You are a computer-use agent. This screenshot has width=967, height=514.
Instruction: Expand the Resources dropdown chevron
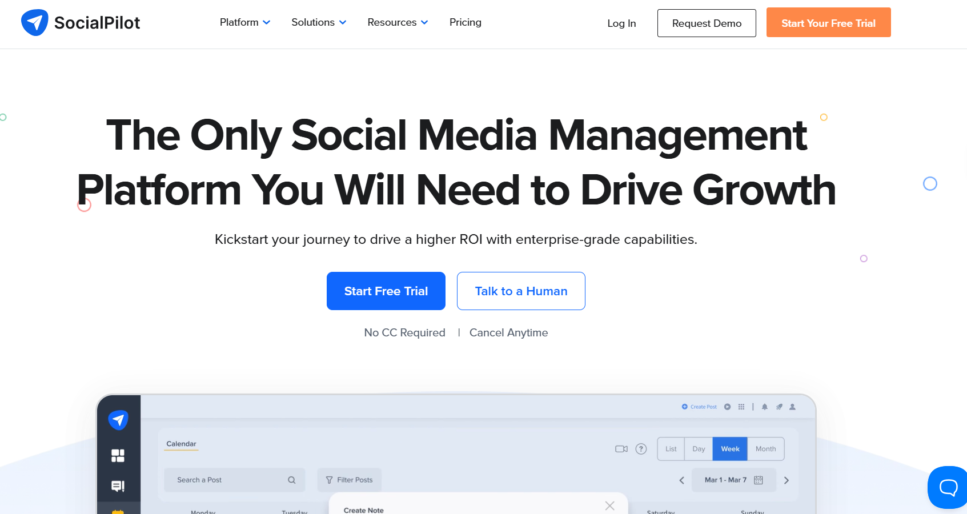[x=424, y=22]
